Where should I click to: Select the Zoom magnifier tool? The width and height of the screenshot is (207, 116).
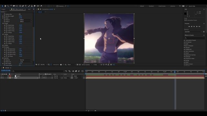(x=8, y=6)
